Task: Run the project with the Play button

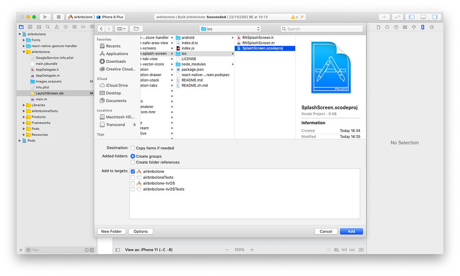Action: point(45,17)
